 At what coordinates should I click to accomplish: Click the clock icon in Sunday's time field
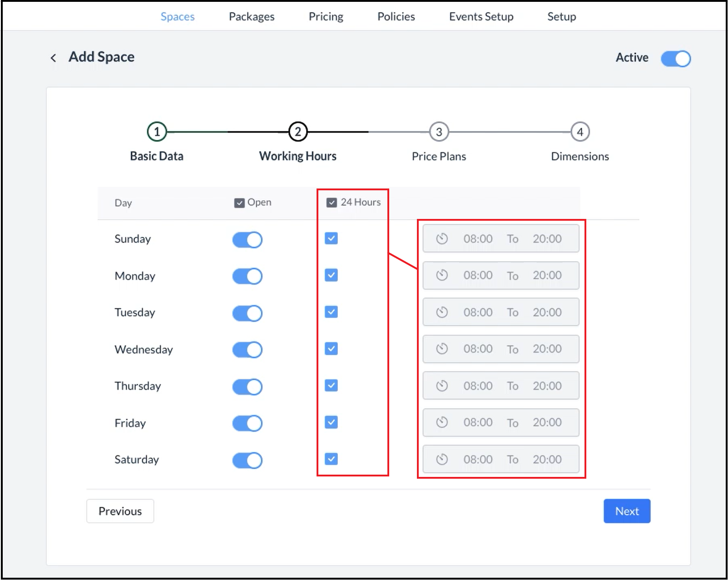(441, 238)
